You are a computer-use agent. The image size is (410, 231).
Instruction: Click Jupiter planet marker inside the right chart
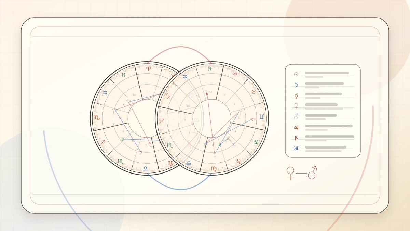[205, 144]
